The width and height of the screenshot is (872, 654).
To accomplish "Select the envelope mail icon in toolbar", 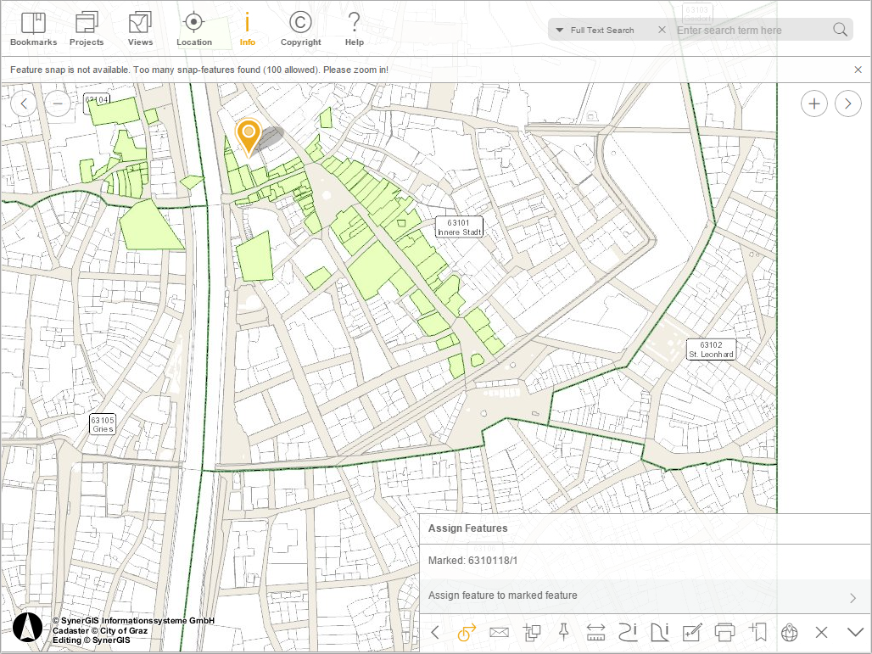I will click(499, 632).
